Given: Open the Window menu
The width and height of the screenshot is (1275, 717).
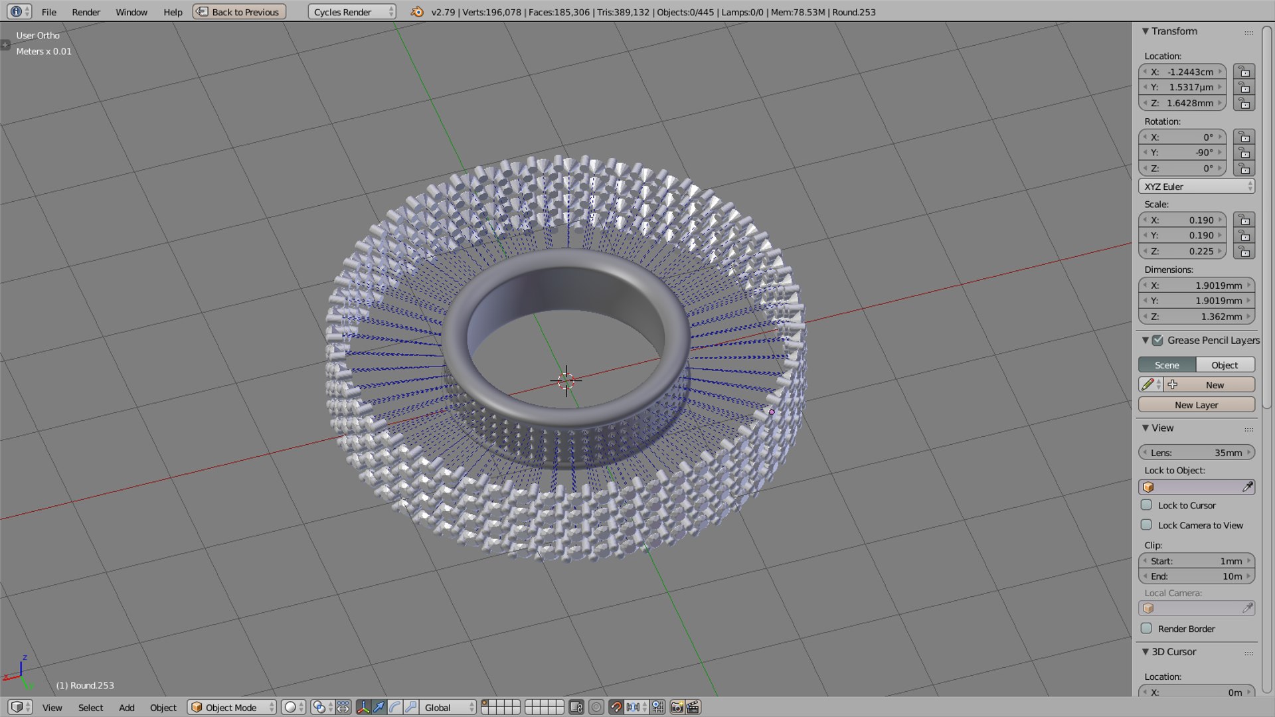Looking at the screenshot, I should (131, 12).
